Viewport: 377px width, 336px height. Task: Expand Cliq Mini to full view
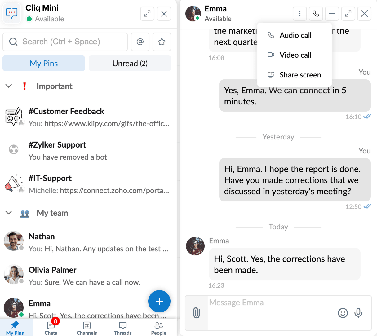147,14
